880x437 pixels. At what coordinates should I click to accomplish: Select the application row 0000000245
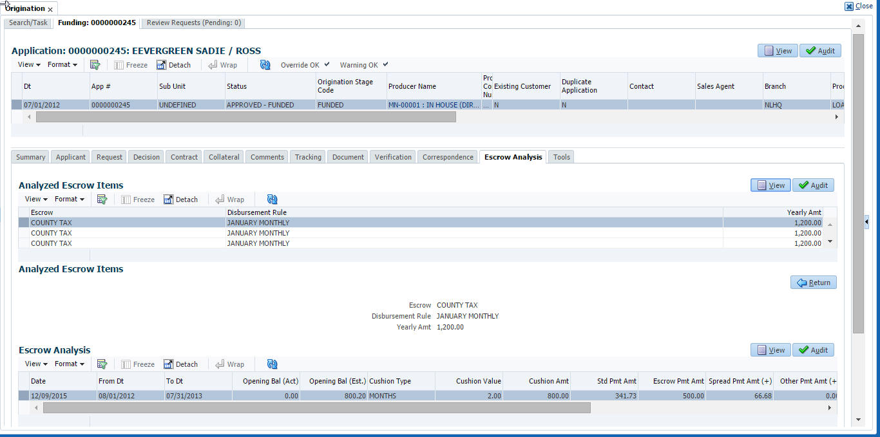428,105
